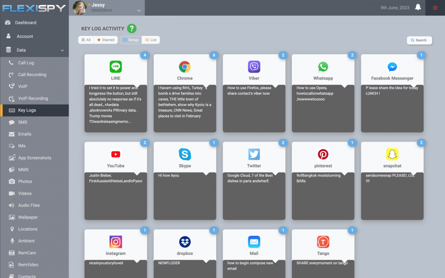Show All key logs filter
The width and height of the screenshot is (445, 278).
(86, 40)
